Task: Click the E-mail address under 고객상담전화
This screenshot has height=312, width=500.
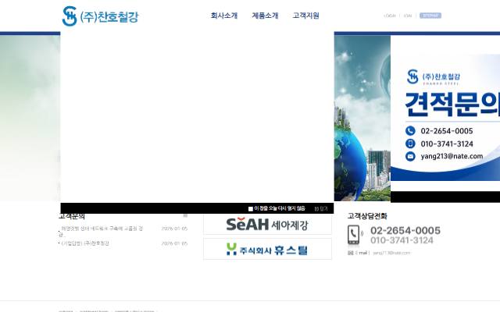Action: (x=391, y=253)
